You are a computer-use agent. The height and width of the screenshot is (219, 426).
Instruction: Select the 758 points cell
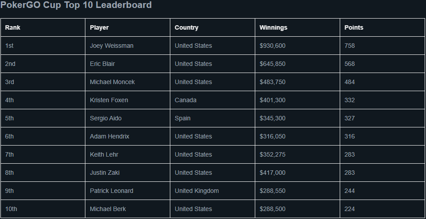pos(382,46)
